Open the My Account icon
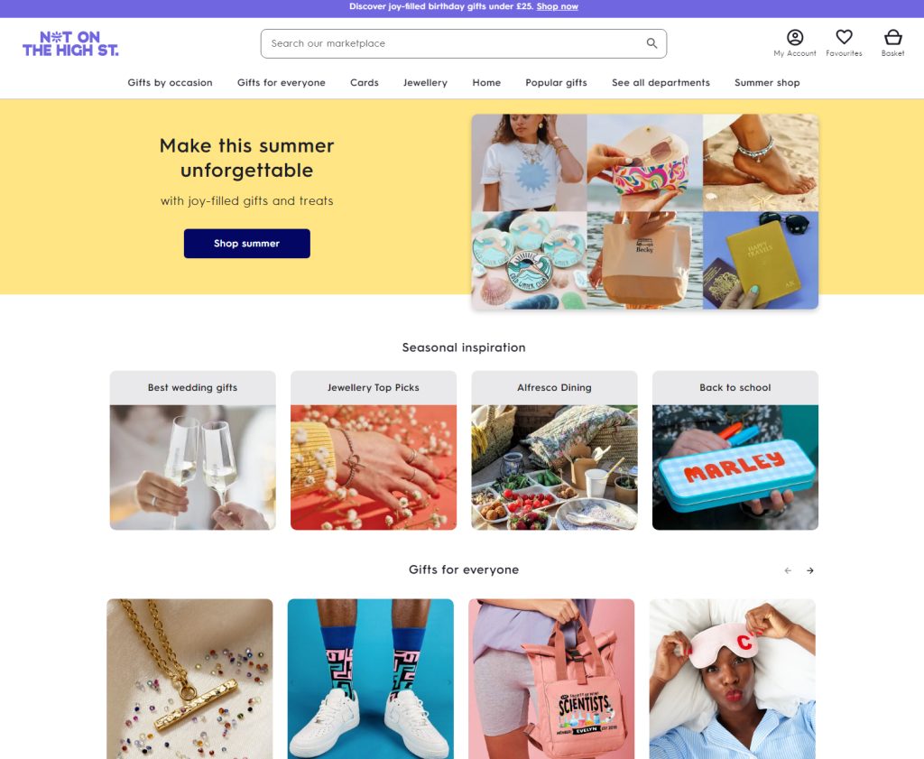The height and width of the screenshot is (759, 924). point(794,38)
